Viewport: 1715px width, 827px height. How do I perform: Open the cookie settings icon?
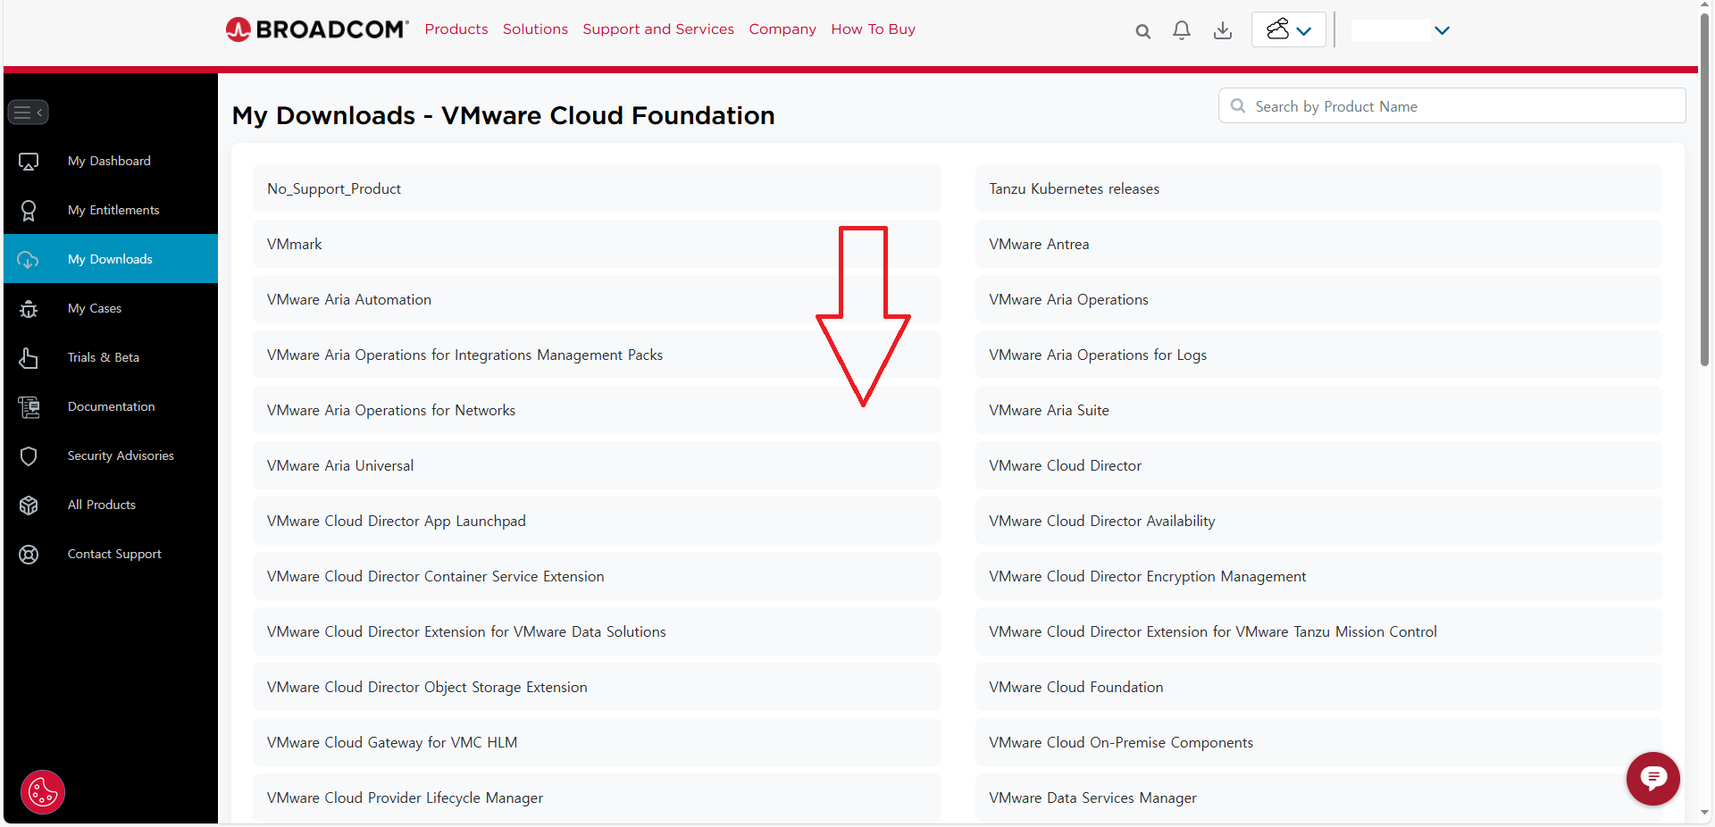(43, 792)
